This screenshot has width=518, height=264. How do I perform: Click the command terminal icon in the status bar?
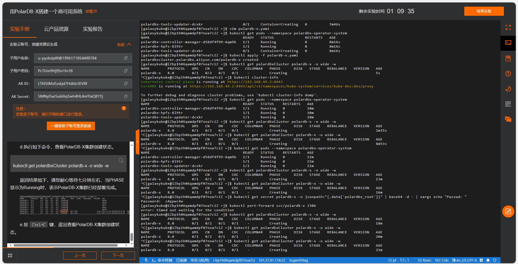154,260
